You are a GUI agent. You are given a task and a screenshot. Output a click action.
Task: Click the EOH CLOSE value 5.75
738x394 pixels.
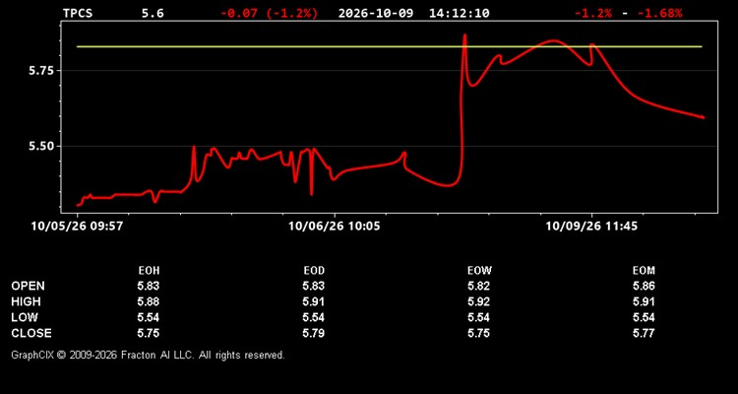pyautogui.click(x=149, y=333)
